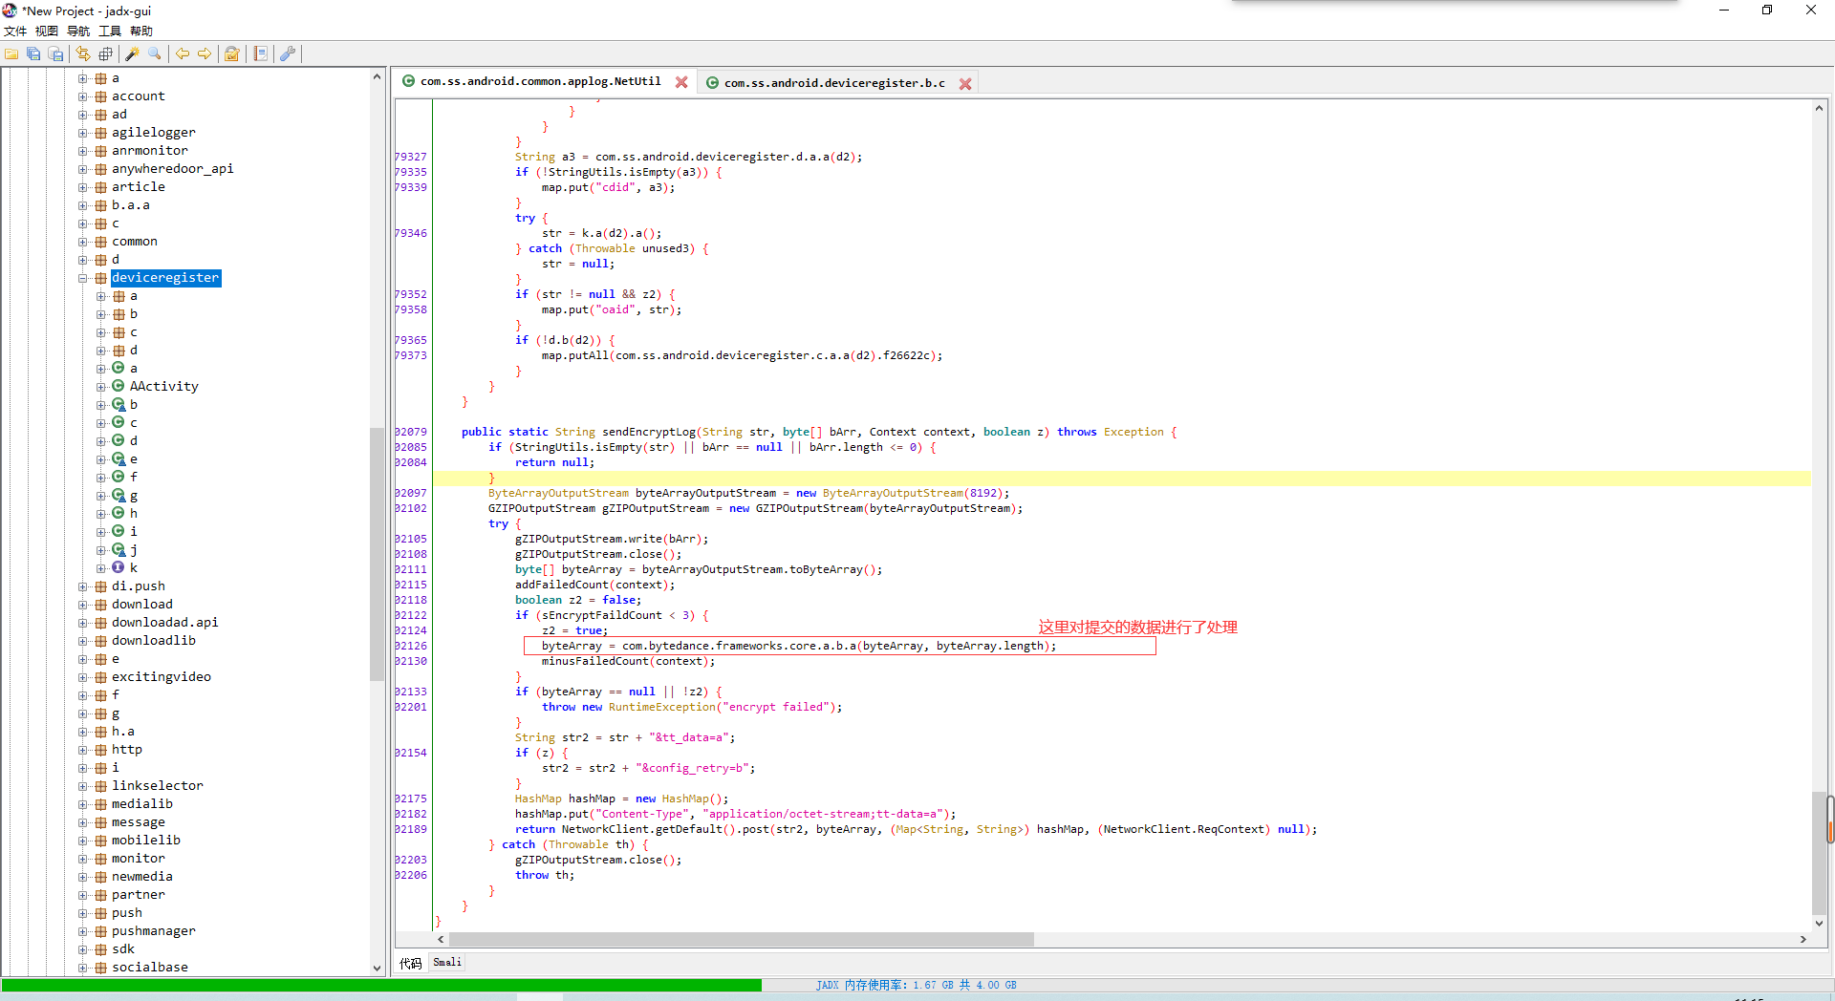Select the anywheredoor_api package
Viewport: 1835px width, 1001px height.
click(x=172, y=169)
